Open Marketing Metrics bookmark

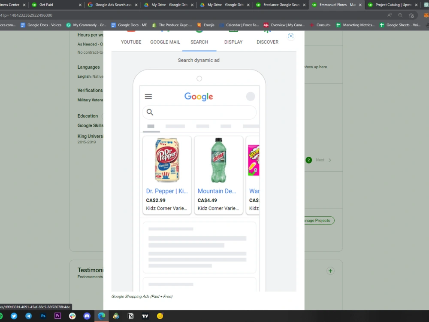[355, 25]
